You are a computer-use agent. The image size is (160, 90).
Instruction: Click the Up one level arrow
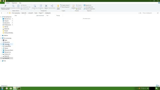8,13
